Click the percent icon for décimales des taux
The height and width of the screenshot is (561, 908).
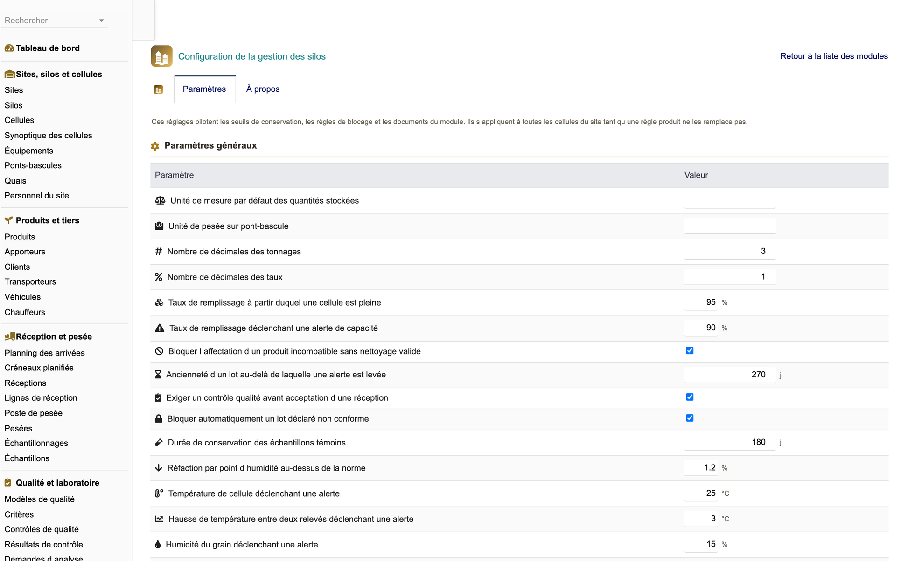tap(159, 277)
